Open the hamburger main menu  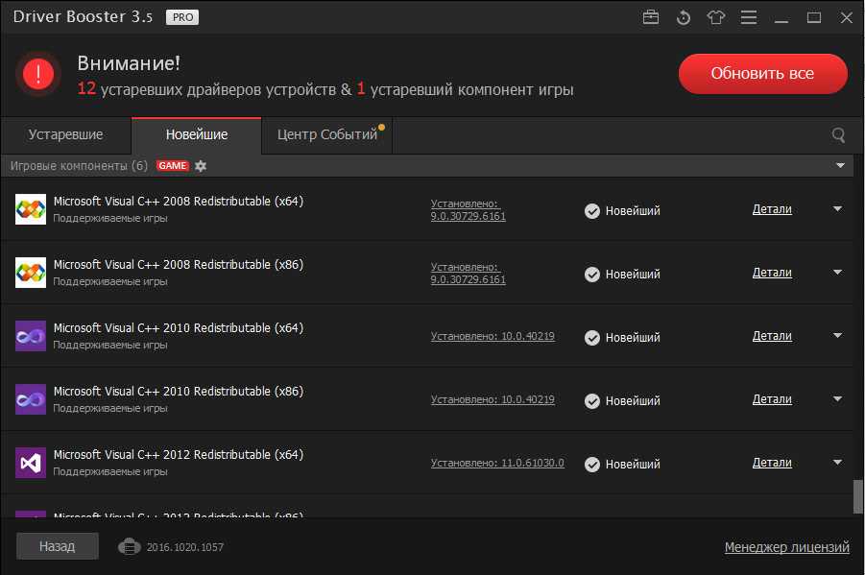(x=748, y=17)
